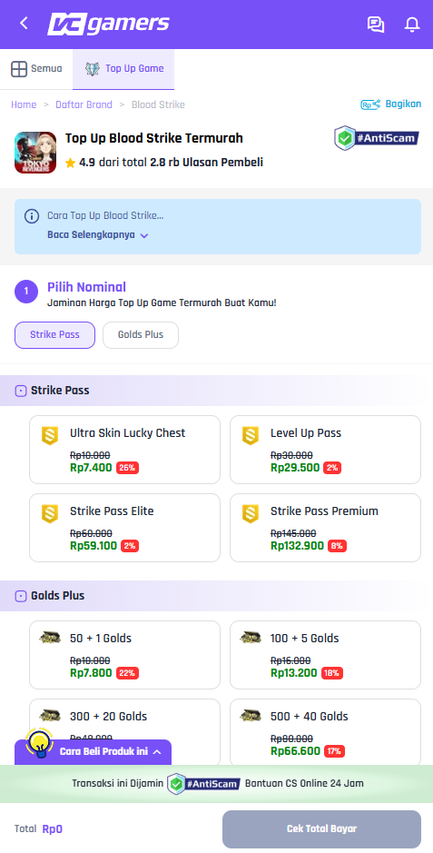Screen dimensions: 433x853
Task: Go to the Home breadcrumb link
Action: 24,104
